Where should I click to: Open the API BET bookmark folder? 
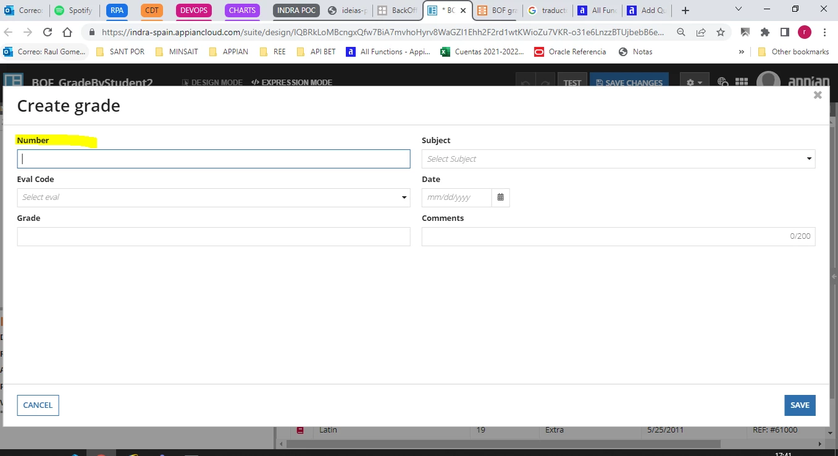(316, 52)
